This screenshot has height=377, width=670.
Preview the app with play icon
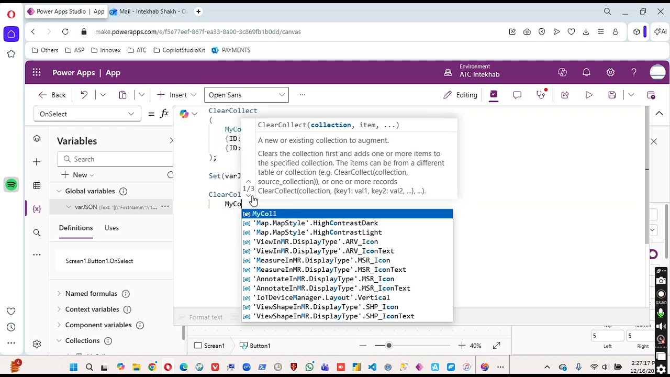click(589, 95)
